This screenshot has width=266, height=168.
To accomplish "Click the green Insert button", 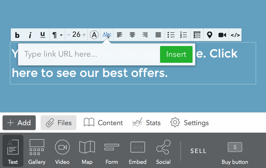I will coord(176,54).
